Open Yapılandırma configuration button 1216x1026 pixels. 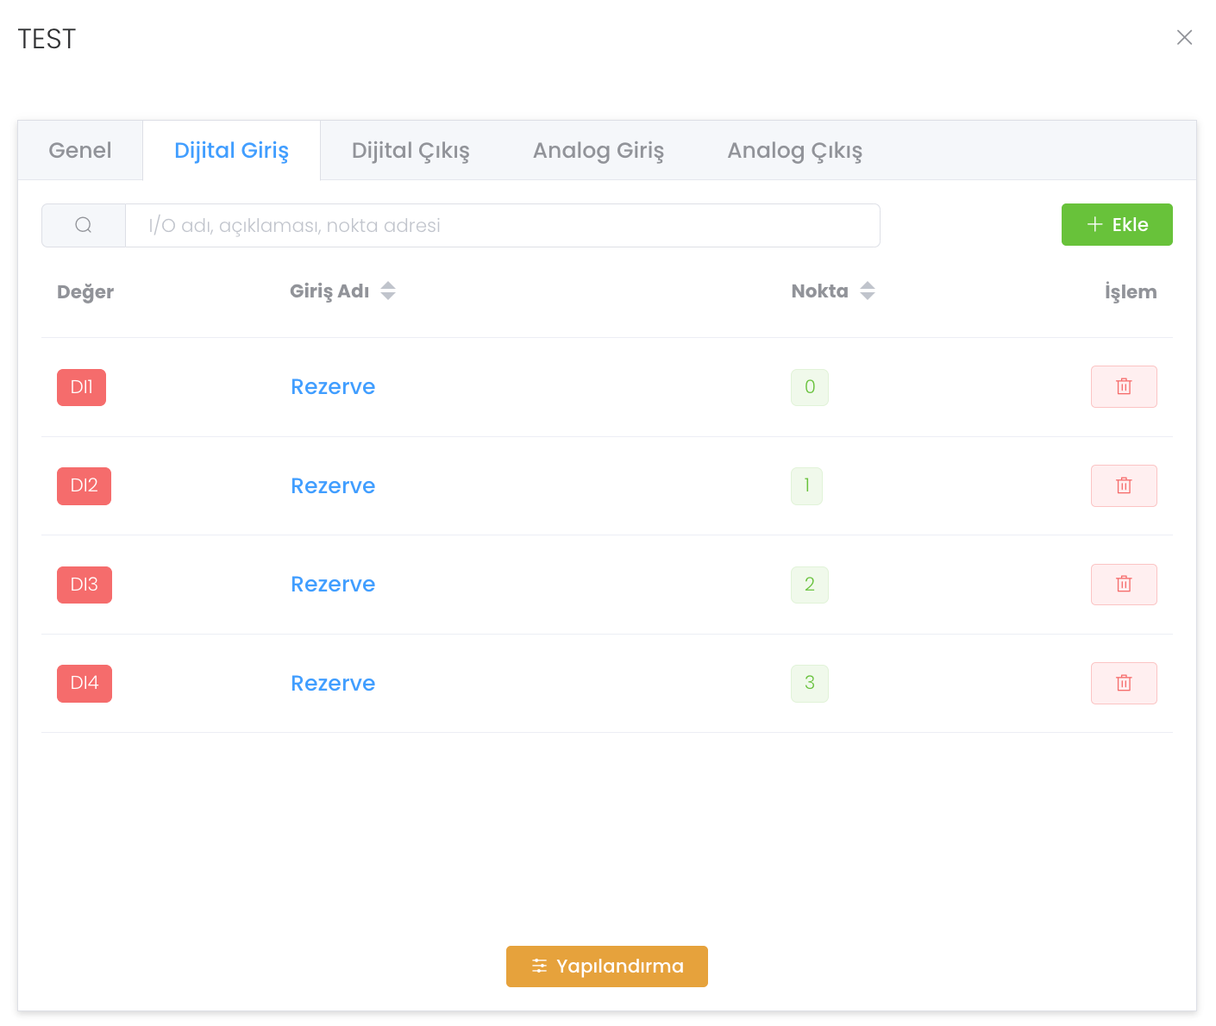pyautogui.click(x=606, y=966)
